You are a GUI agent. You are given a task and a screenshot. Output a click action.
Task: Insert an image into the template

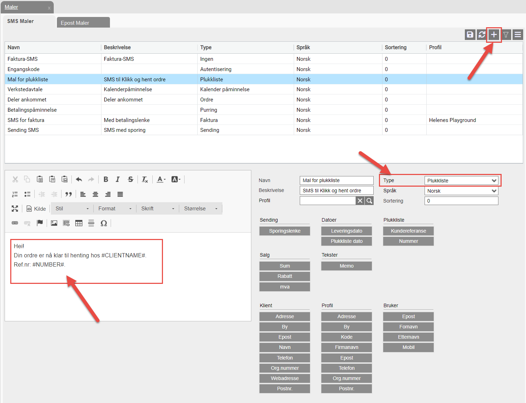(x=54, y=223)
